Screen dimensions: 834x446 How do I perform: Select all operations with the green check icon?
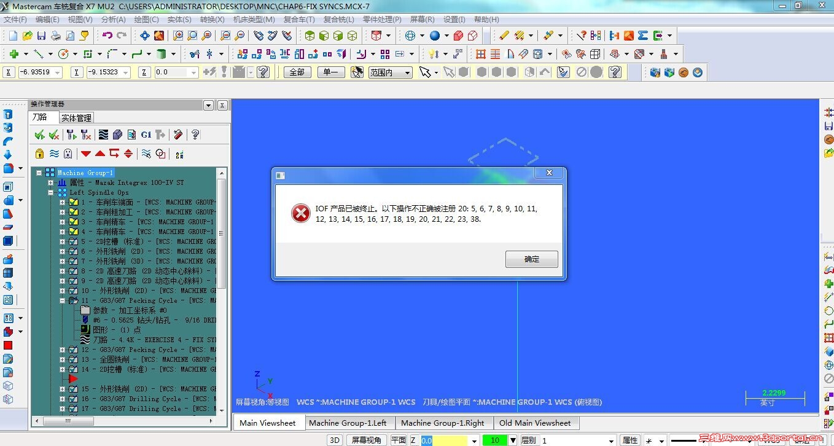pos(39,135)
